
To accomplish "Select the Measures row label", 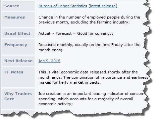I will pyautogui.click(x=15, y=17).
